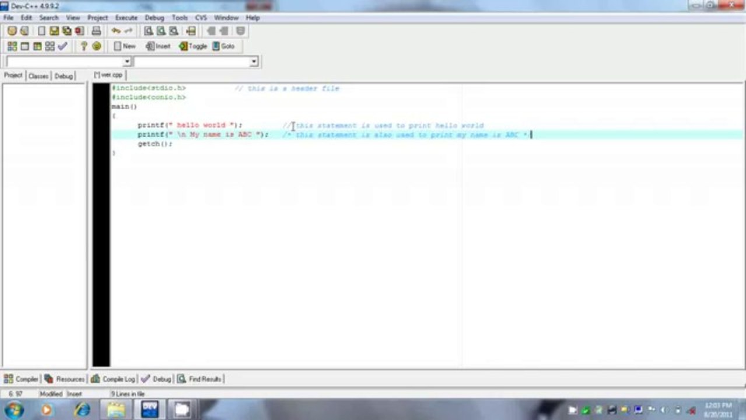Click the Help question-mark toolbar icon

coord(84,46)
